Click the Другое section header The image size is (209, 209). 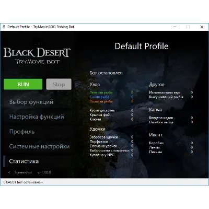[157, 85]
